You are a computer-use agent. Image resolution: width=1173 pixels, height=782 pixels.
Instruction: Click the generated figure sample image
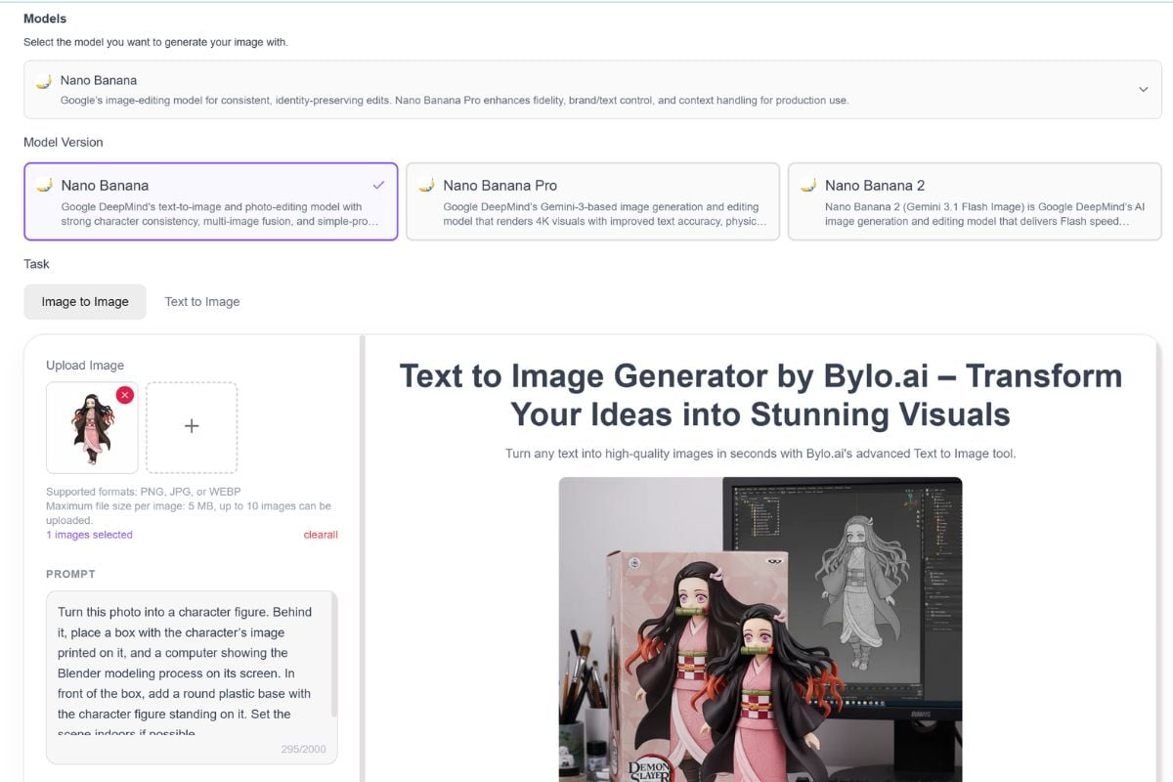coord(760,630)
